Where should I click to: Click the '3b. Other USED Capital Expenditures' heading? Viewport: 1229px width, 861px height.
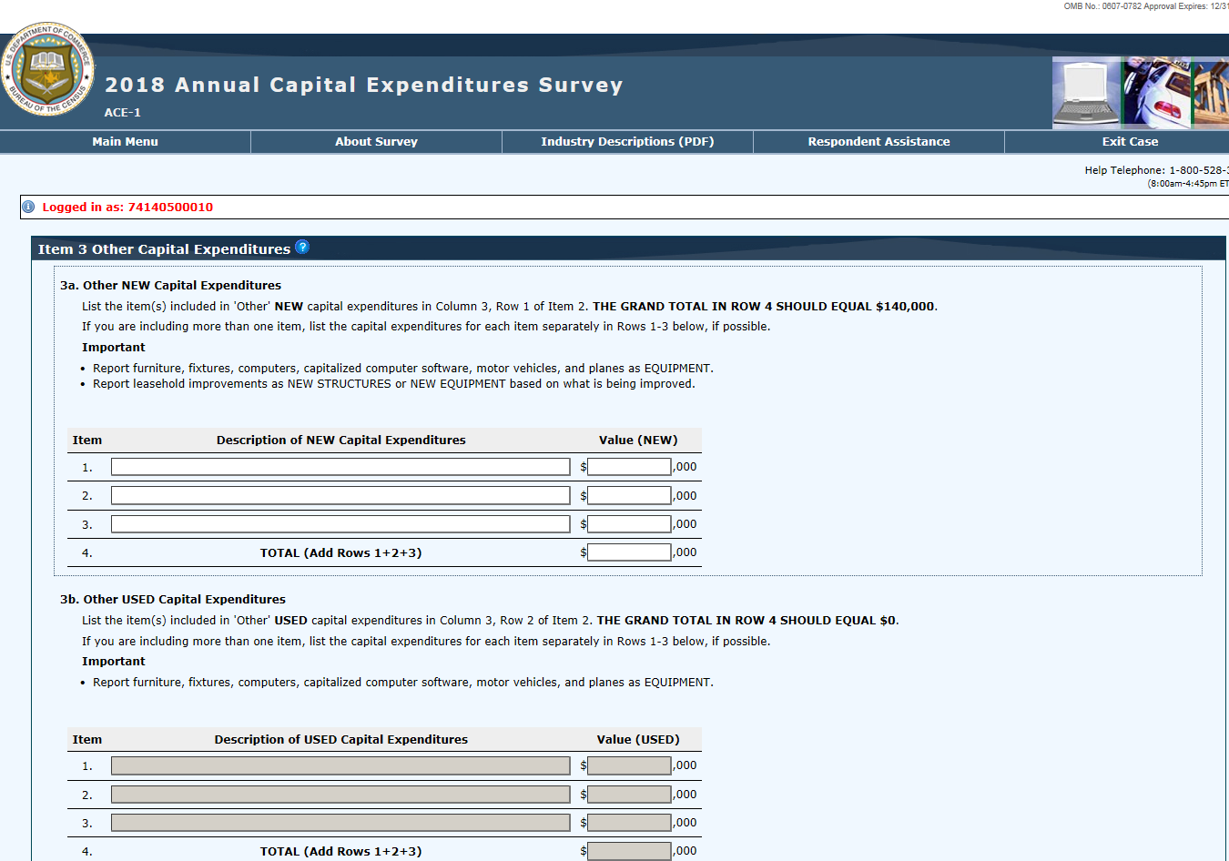(173, 600)
